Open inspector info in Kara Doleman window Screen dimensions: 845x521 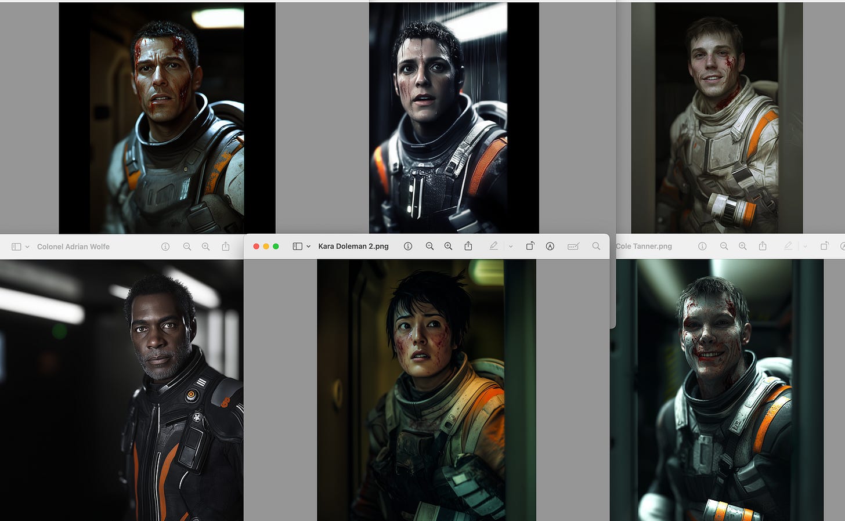tap(408, 247)
